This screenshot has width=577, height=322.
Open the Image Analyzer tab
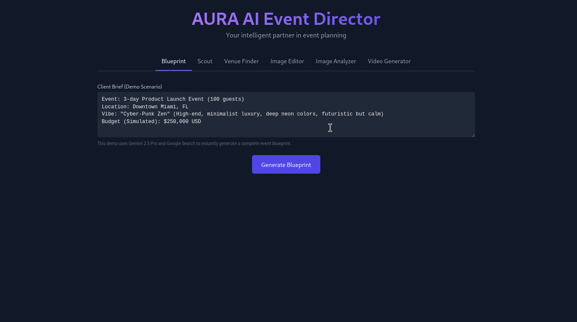(336, 61)
